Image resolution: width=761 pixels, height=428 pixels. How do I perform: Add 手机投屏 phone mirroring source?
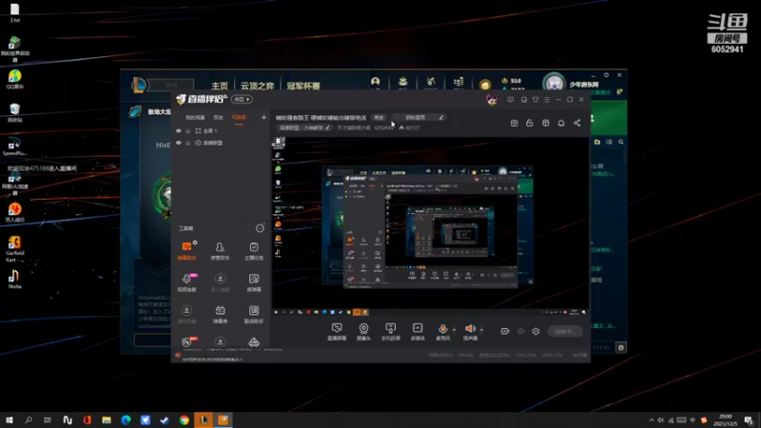[391, 331]
